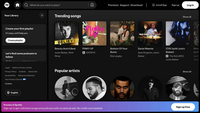Open the About Ads link
Image resolution: width=200 pixels, height=113 pixels.
33,72
